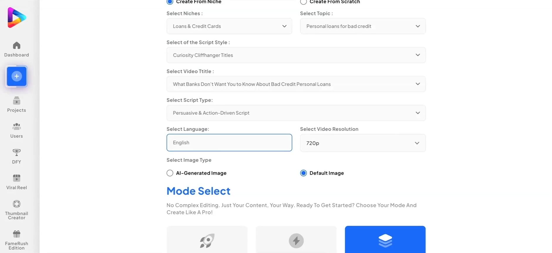Choose the Default Image option
This screenshot has height=253, width=552.
tap(303, 173)
